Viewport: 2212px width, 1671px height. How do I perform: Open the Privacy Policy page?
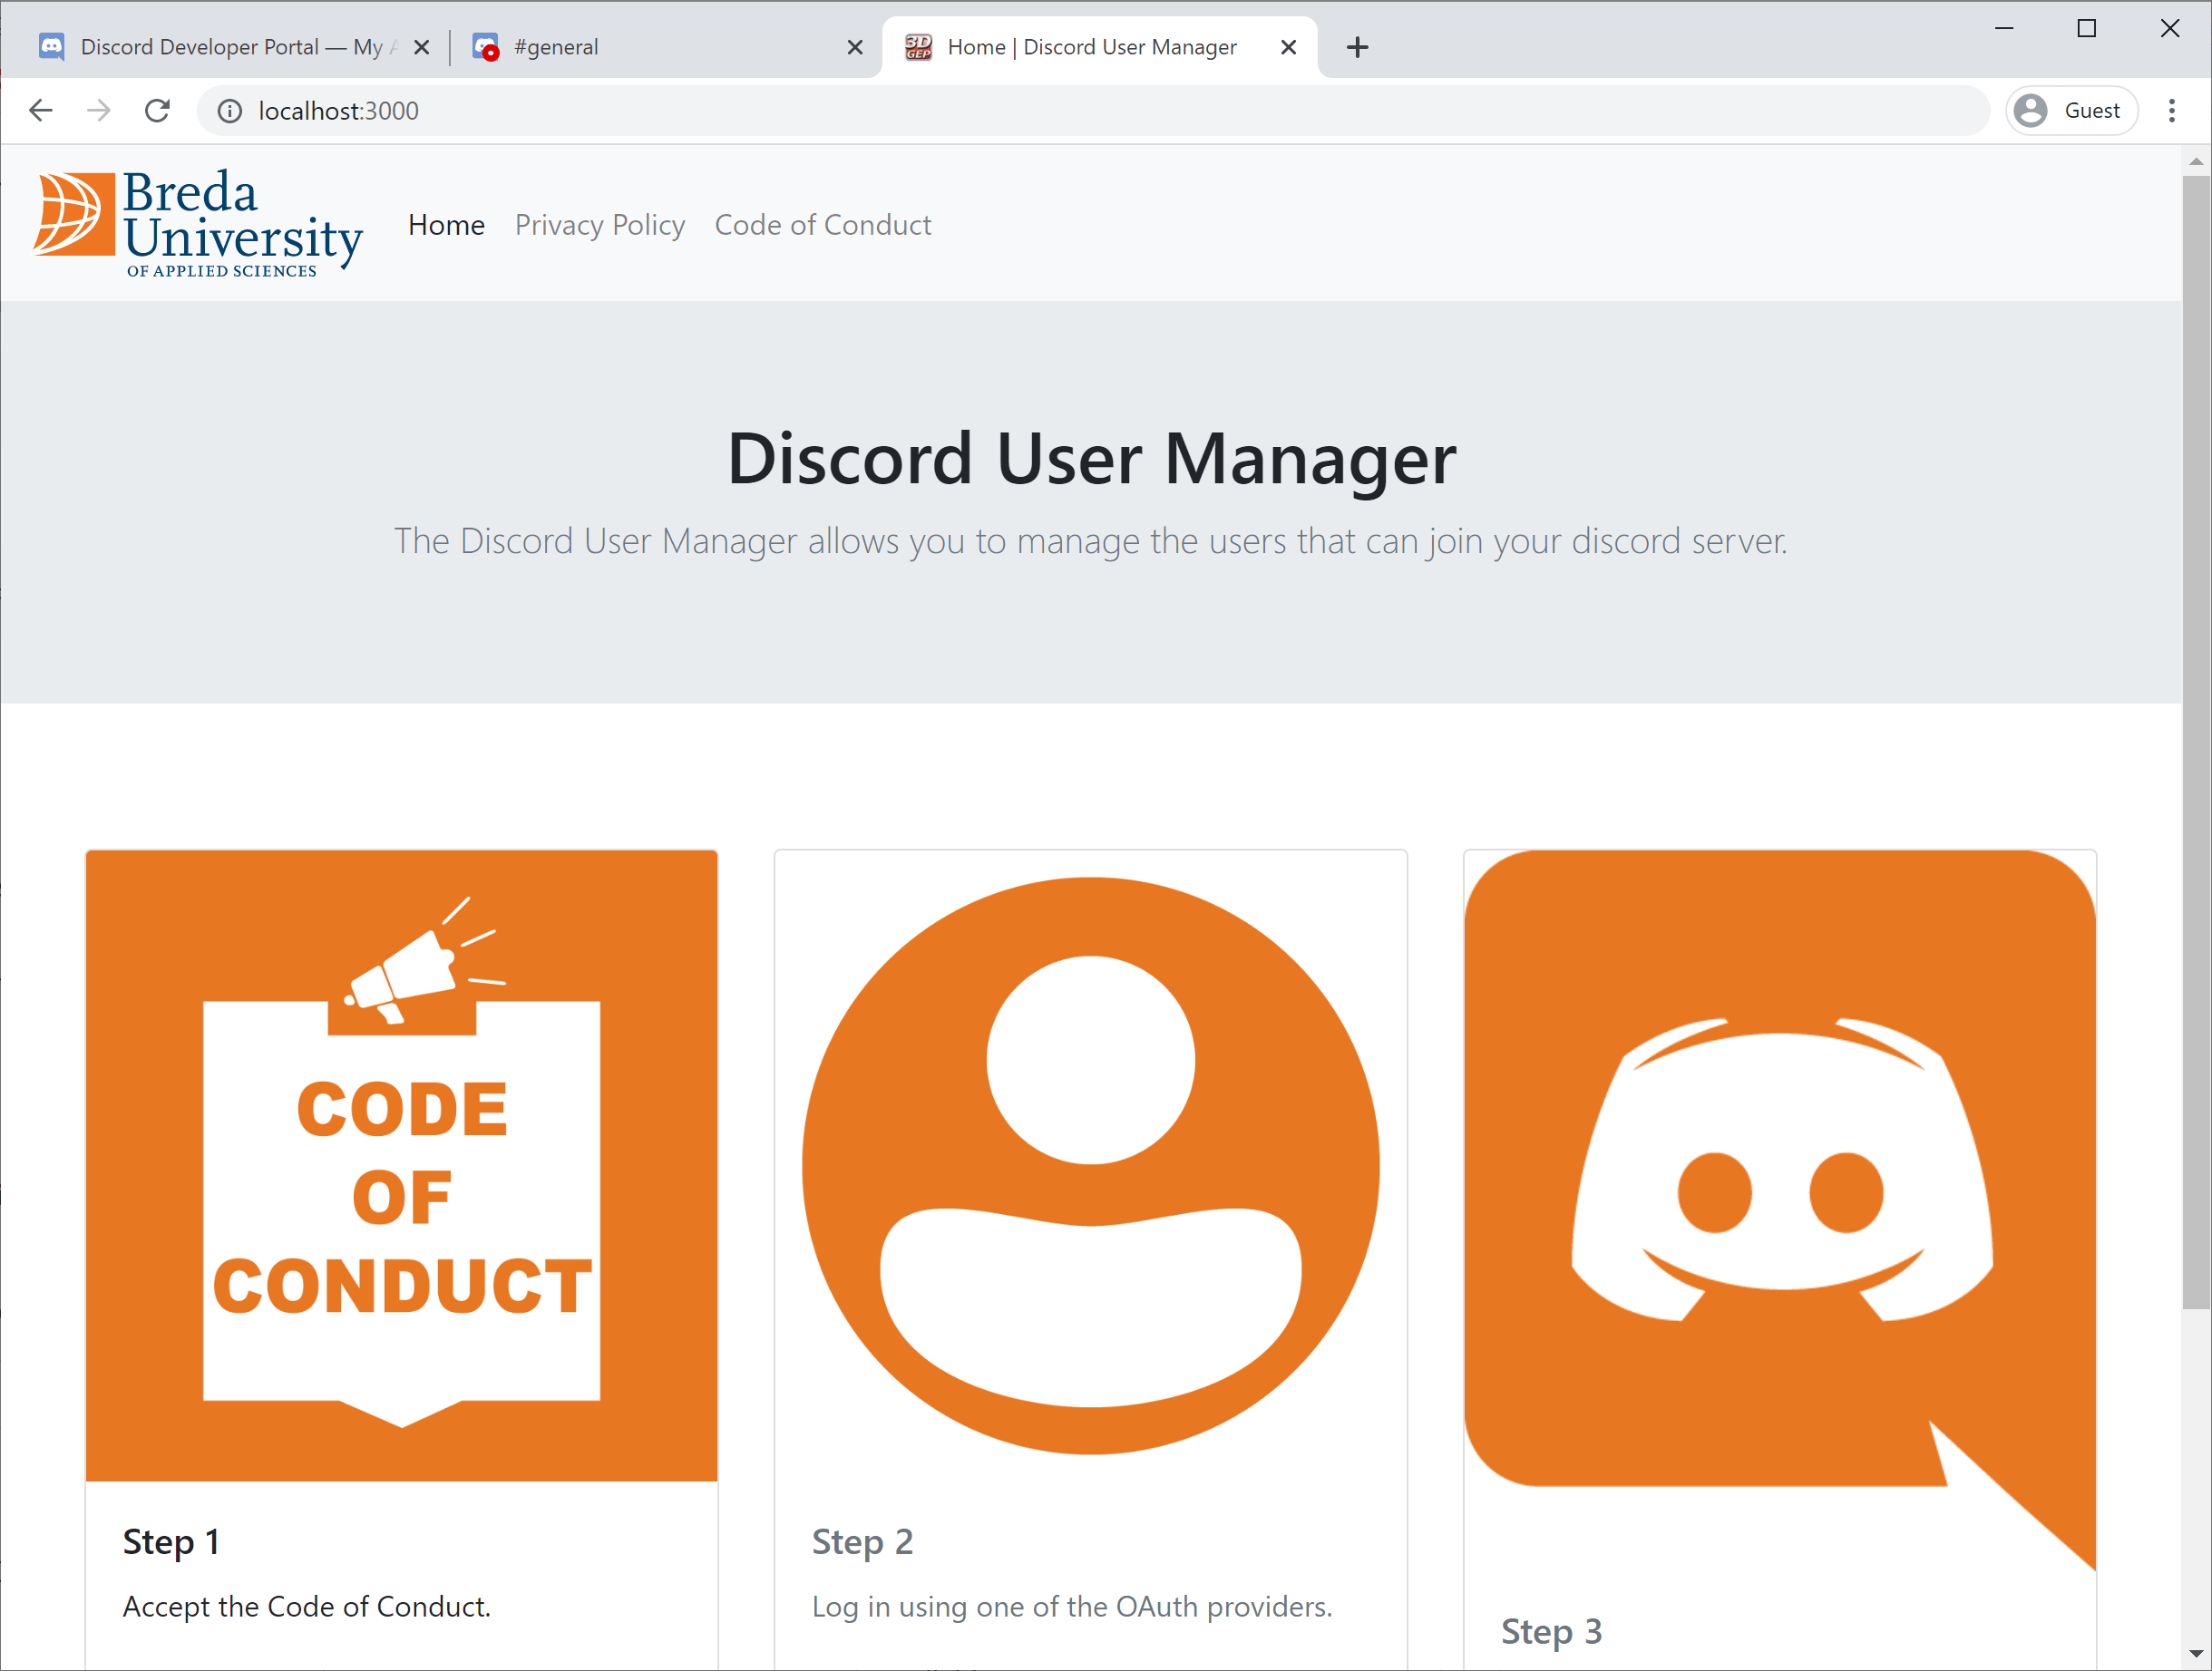[x=599, y=225]
